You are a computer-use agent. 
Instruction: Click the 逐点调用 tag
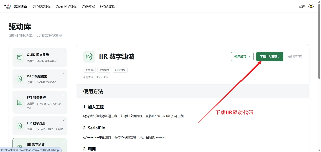[x=104, y=70]
